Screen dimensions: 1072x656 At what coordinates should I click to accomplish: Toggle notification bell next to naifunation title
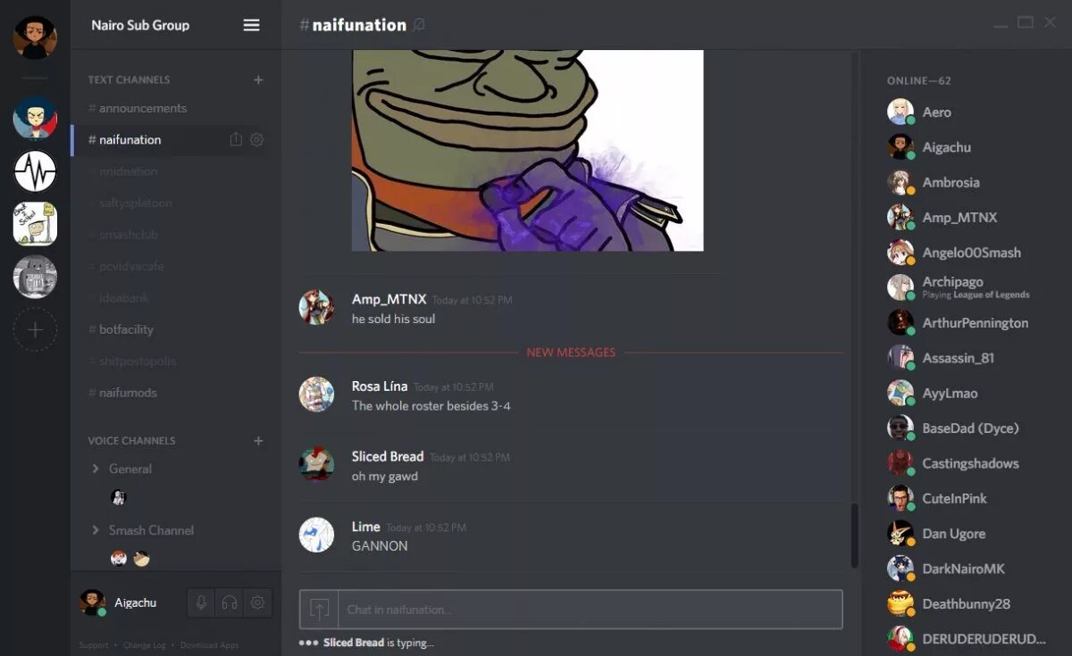point(419,25)
